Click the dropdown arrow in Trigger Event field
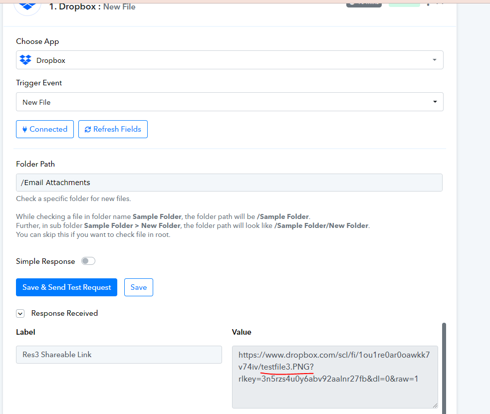This screenshot has width=490, height=414. tap(435, 102)
